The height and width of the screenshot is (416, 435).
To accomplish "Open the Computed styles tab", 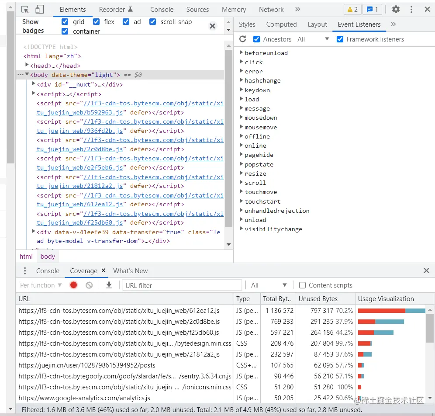I will pyautogui.click(x=281, y=24).
